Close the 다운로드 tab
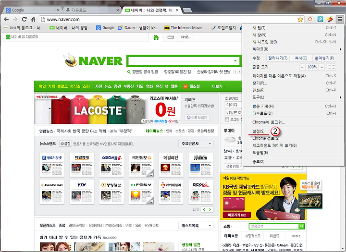346x252 pixels. (x=118, y=10)
